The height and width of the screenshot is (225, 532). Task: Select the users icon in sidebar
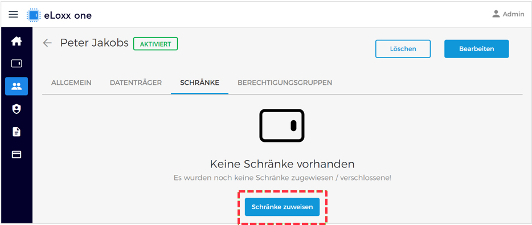coord(17,86)
